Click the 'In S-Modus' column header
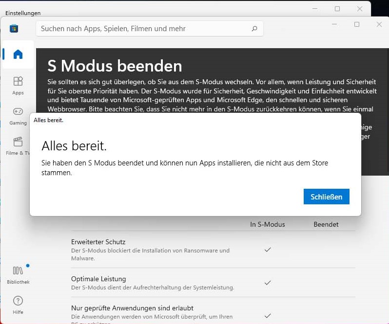 pos(268,224)
